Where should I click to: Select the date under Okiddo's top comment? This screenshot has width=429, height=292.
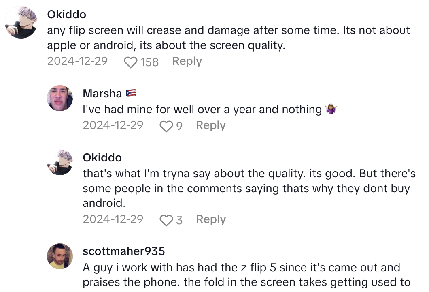click(77, 62)
